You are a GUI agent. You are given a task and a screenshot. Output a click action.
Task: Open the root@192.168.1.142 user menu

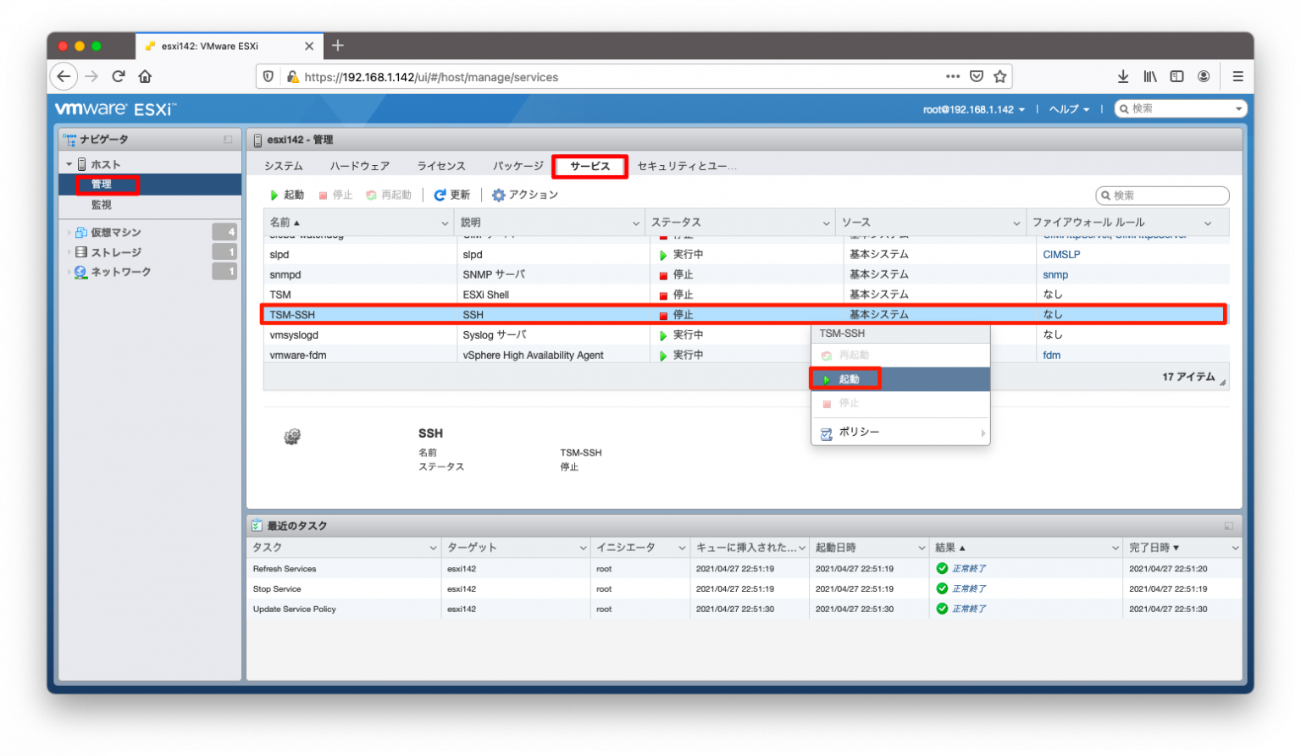click(x=972, y=108)
